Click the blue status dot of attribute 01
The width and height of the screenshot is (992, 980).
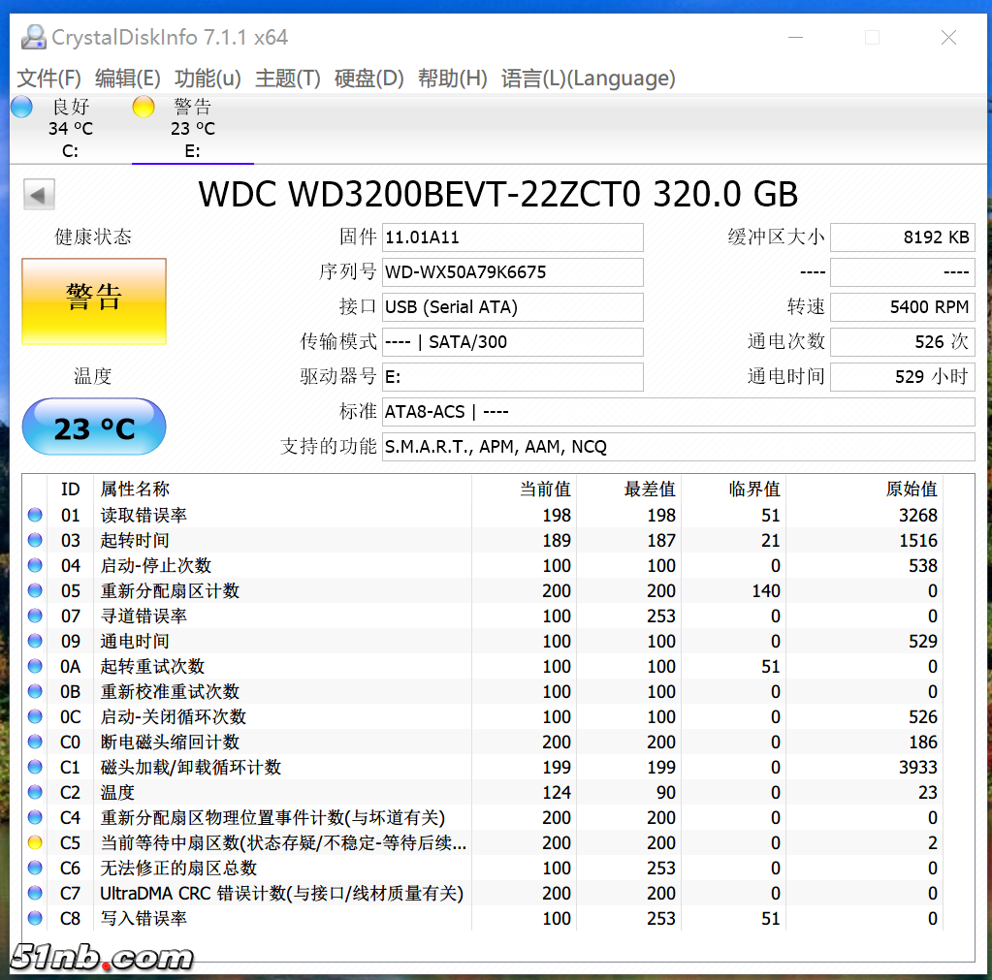point(35,516)
